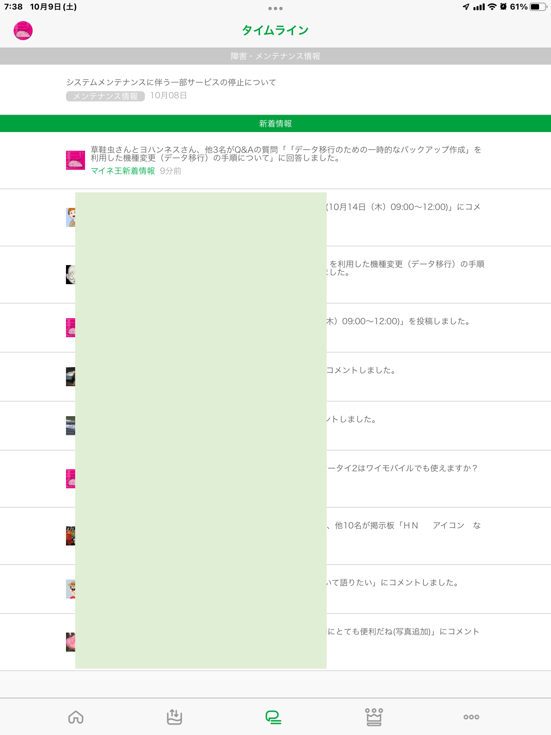Image resolution: width=551 pixels, height=735 pixels.
Task: Tap the battery indicator in status bar
Action: coord(538,7)
